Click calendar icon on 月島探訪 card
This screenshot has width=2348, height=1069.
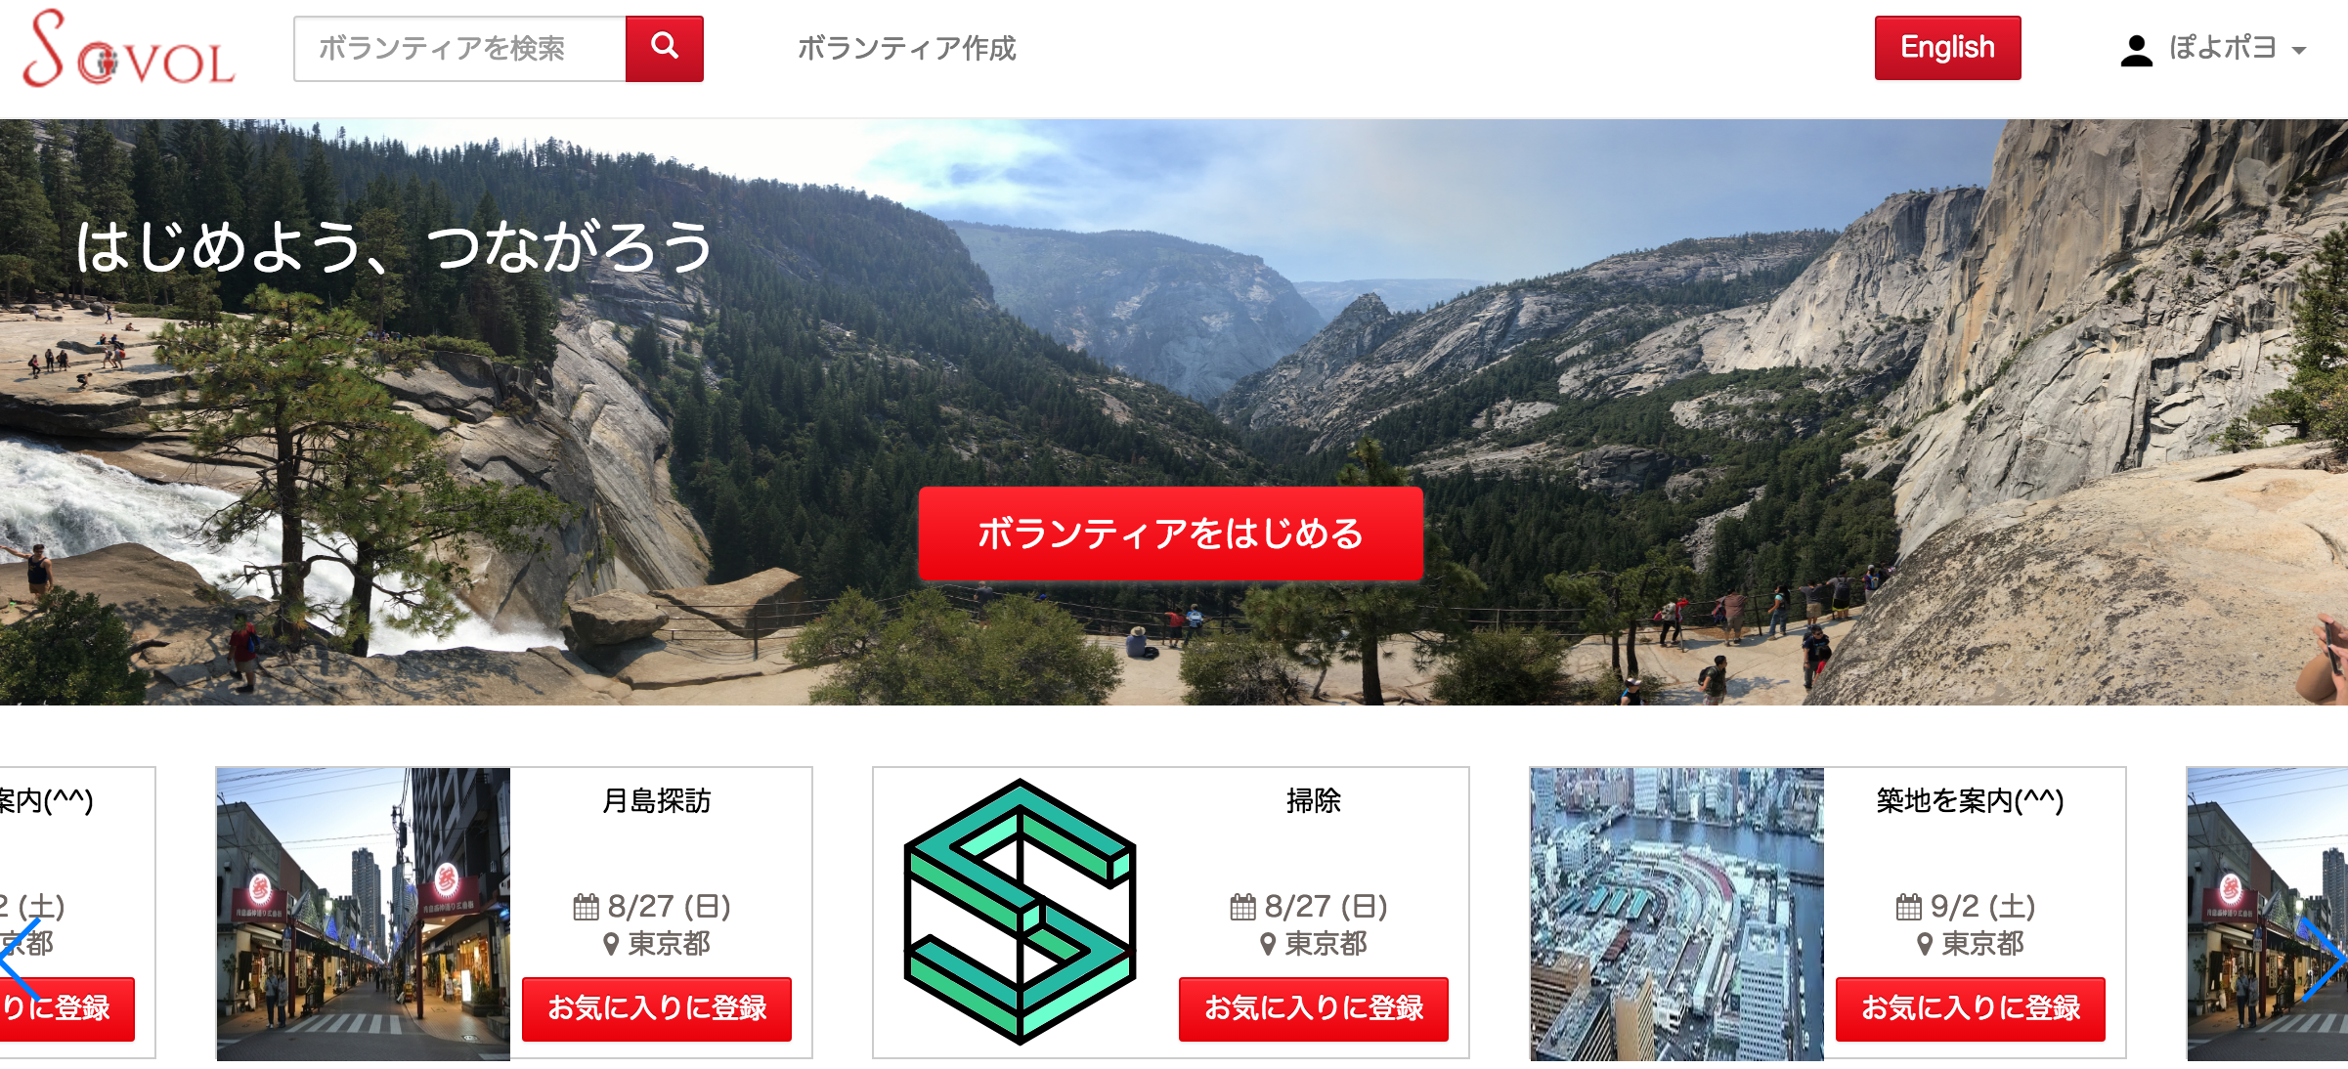[586, 907]
